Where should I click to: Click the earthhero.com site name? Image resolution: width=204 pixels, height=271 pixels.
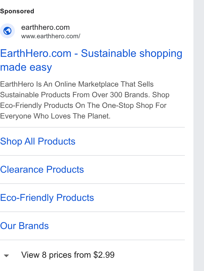tap(45, 27)
